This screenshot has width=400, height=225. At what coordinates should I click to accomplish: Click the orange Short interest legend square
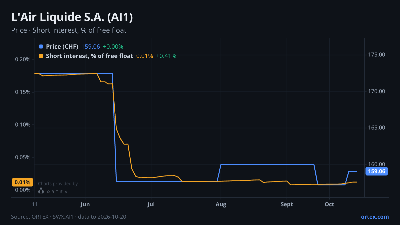[41, 56]
